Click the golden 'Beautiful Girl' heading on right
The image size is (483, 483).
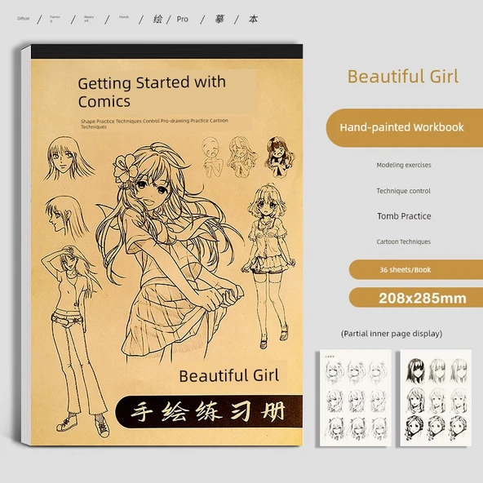(x=403, y=77)
